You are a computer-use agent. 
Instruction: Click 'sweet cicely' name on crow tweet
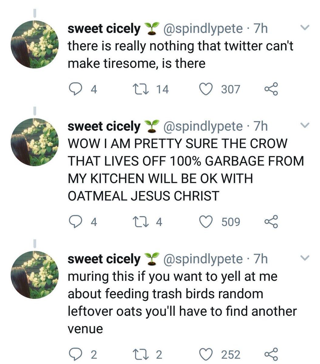click(104, 126)
